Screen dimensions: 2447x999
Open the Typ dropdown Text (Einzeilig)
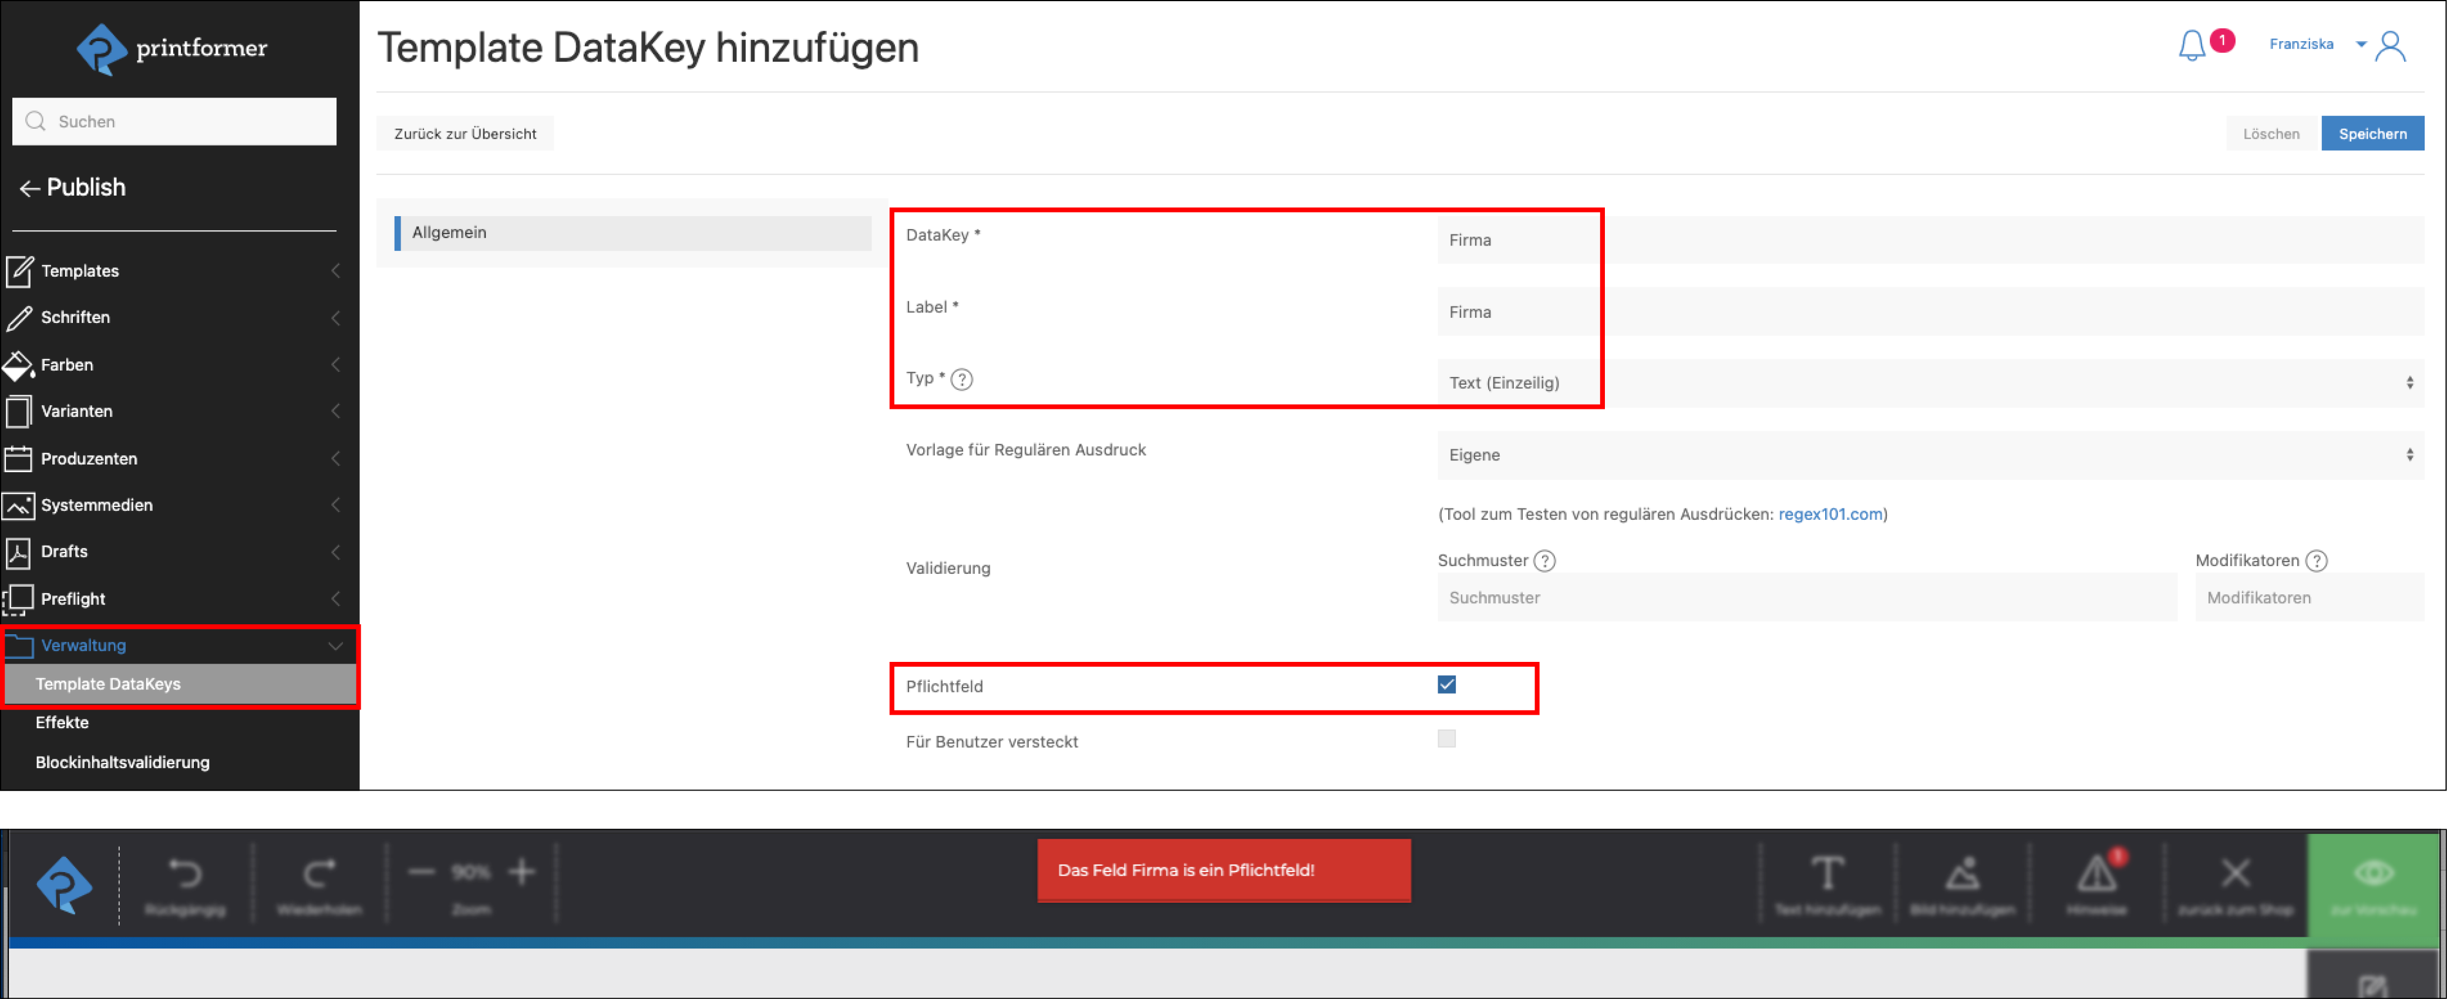1928,383
